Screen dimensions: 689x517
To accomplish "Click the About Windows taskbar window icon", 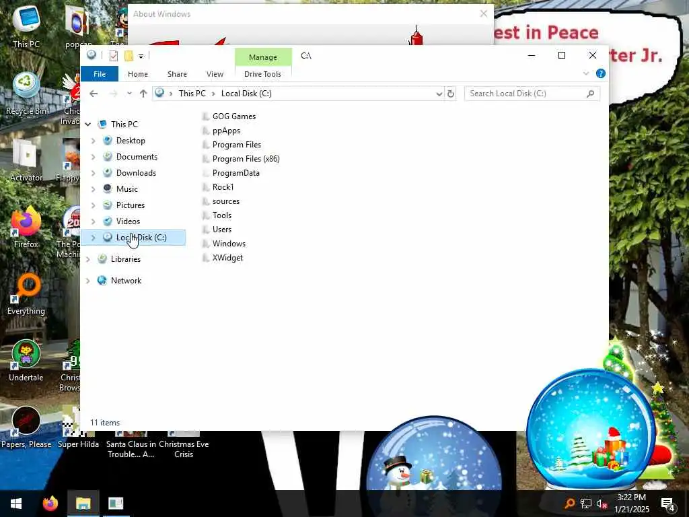I will click(x=116, y=504).
